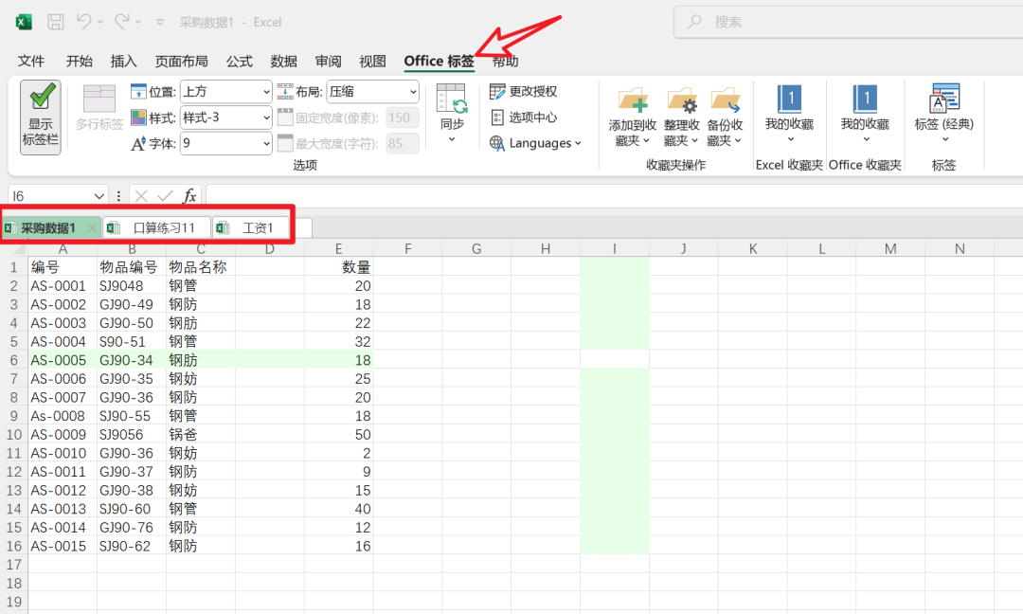Click the Select All corner triangle

point(20,249)
